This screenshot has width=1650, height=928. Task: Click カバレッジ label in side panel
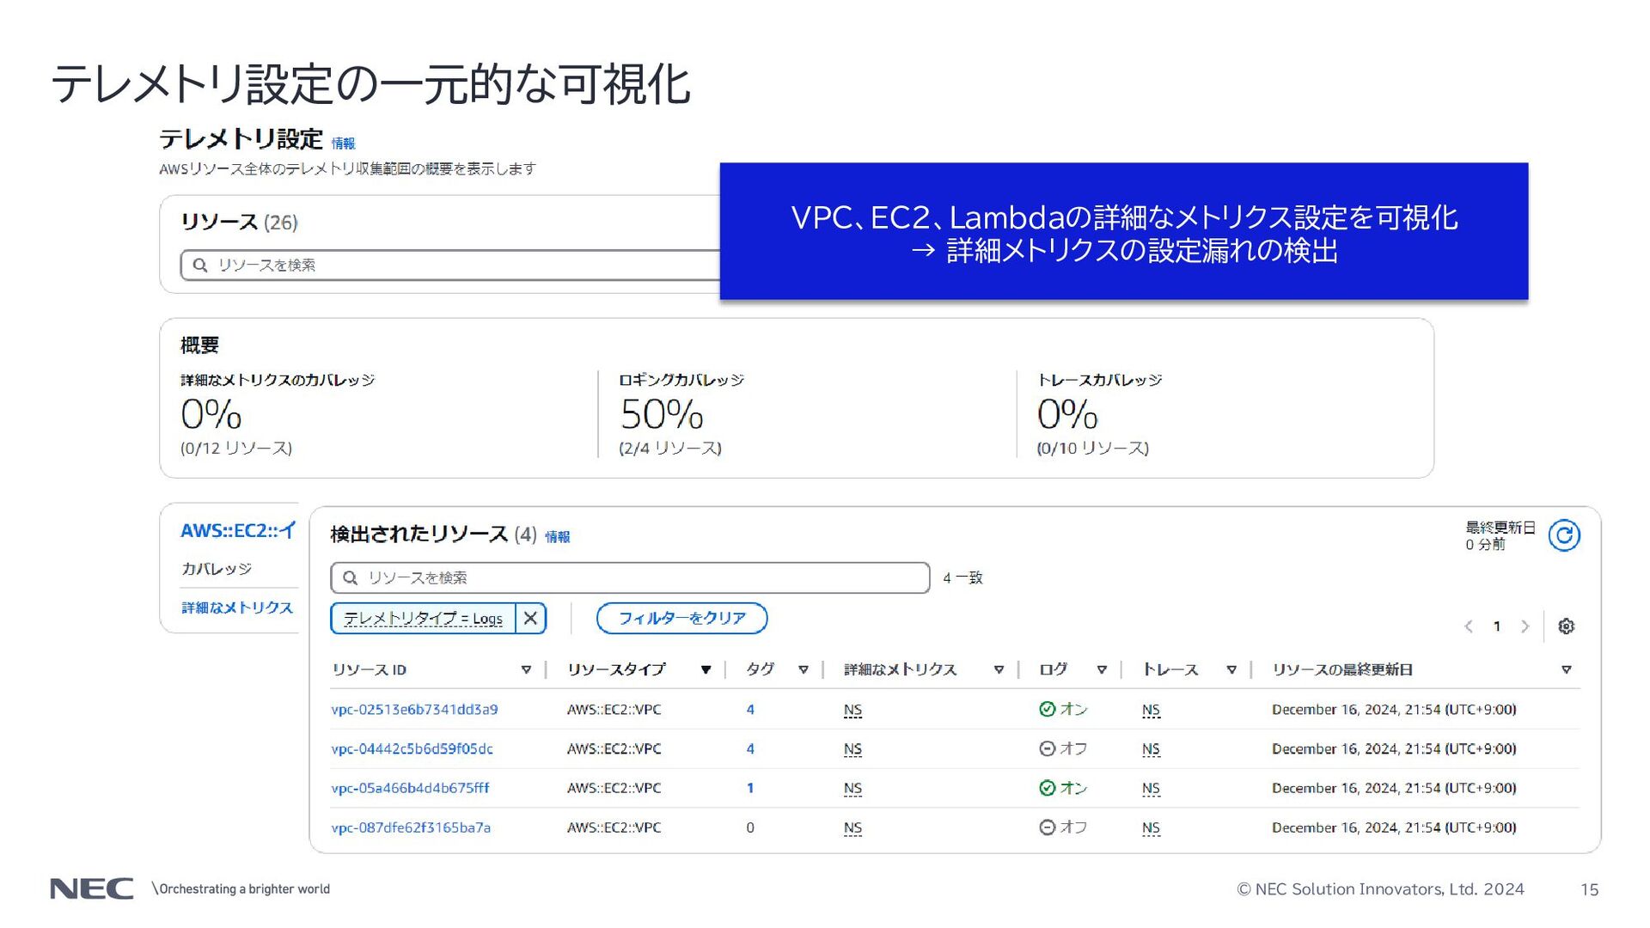(x=216, y=569)
